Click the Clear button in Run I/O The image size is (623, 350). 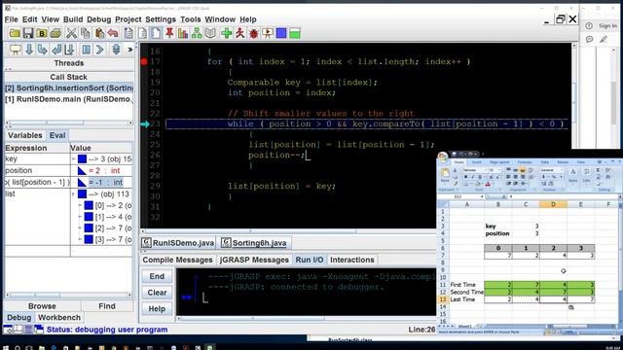point(157,293)
